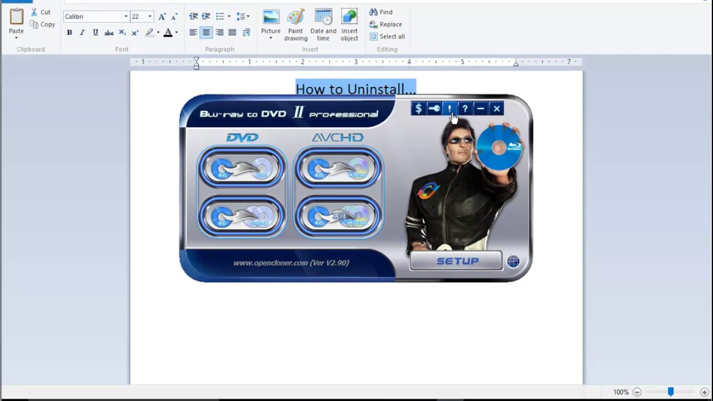
Task: Click Select all in Editing group
Action: 387,36
